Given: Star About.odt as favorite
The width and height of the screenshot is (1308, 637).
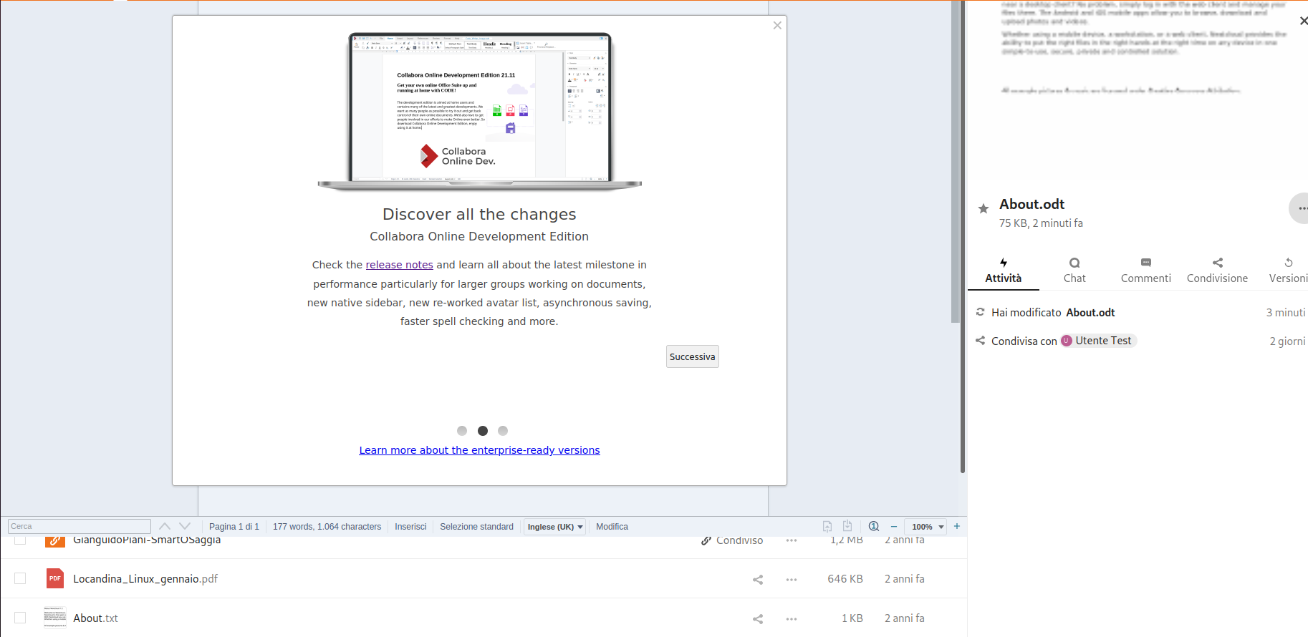Looking at the screenshot, I should [x=984, y=208].
